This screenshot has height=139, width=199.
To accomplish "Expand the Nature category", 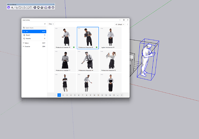I will point(34,43).
